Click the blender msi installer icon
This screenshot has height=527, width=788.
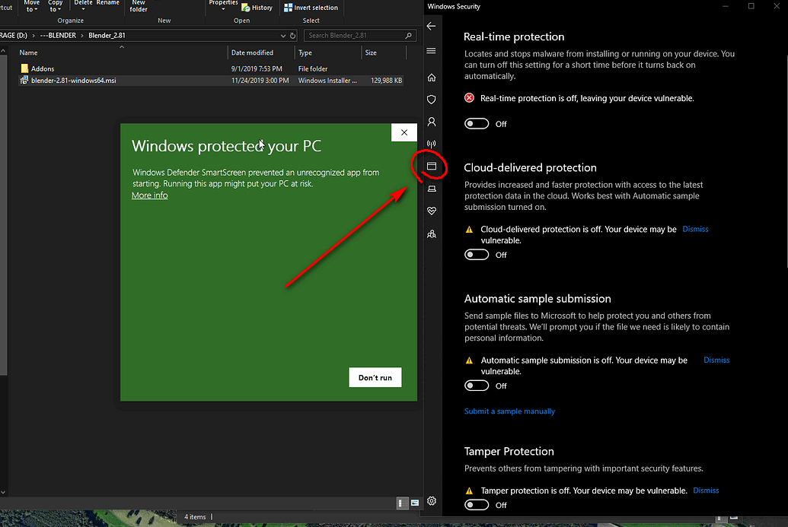click(24, 81)
